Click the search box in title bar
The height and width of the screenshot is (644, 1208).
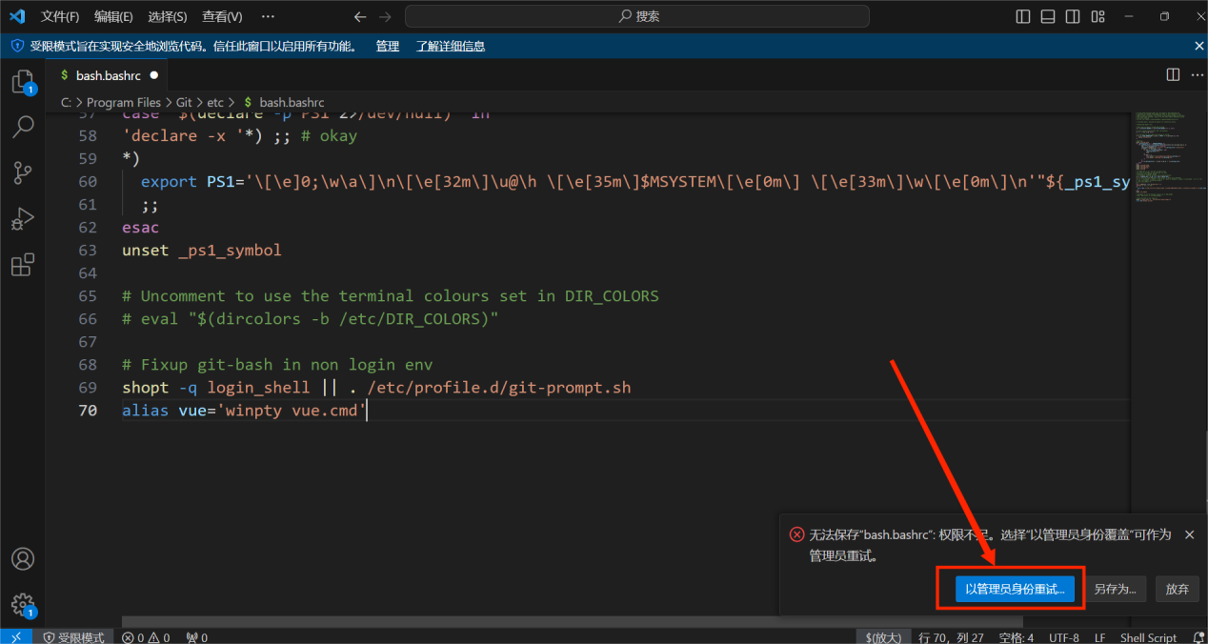[x=636, y=16]
